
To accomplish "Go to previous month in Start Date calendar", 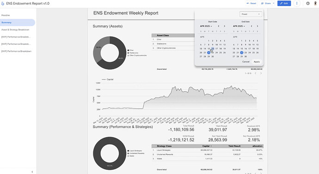I will 219,26.
